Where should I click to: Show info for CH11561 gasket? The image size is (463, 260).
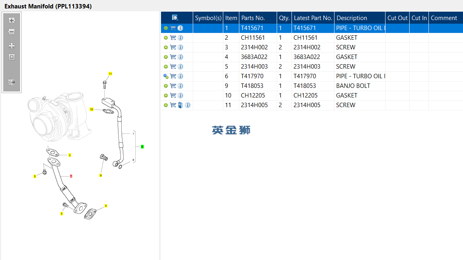click(x=180, y=38)
